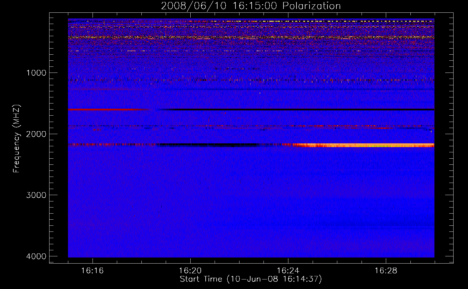Click the 'Start Time (10-Jun-08 16:14:37)' x-axis label
Viewport: 468px width, 289px height.
coord(251,279)
